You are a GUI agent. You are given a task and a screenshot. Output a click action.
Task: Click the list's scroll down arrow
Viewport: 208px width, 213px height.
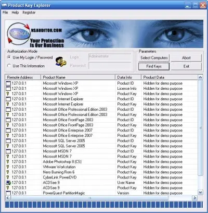pos(200,192)
